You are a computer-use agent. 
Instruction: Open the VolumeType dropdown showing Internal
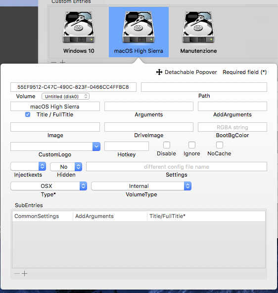click(141, 186)
